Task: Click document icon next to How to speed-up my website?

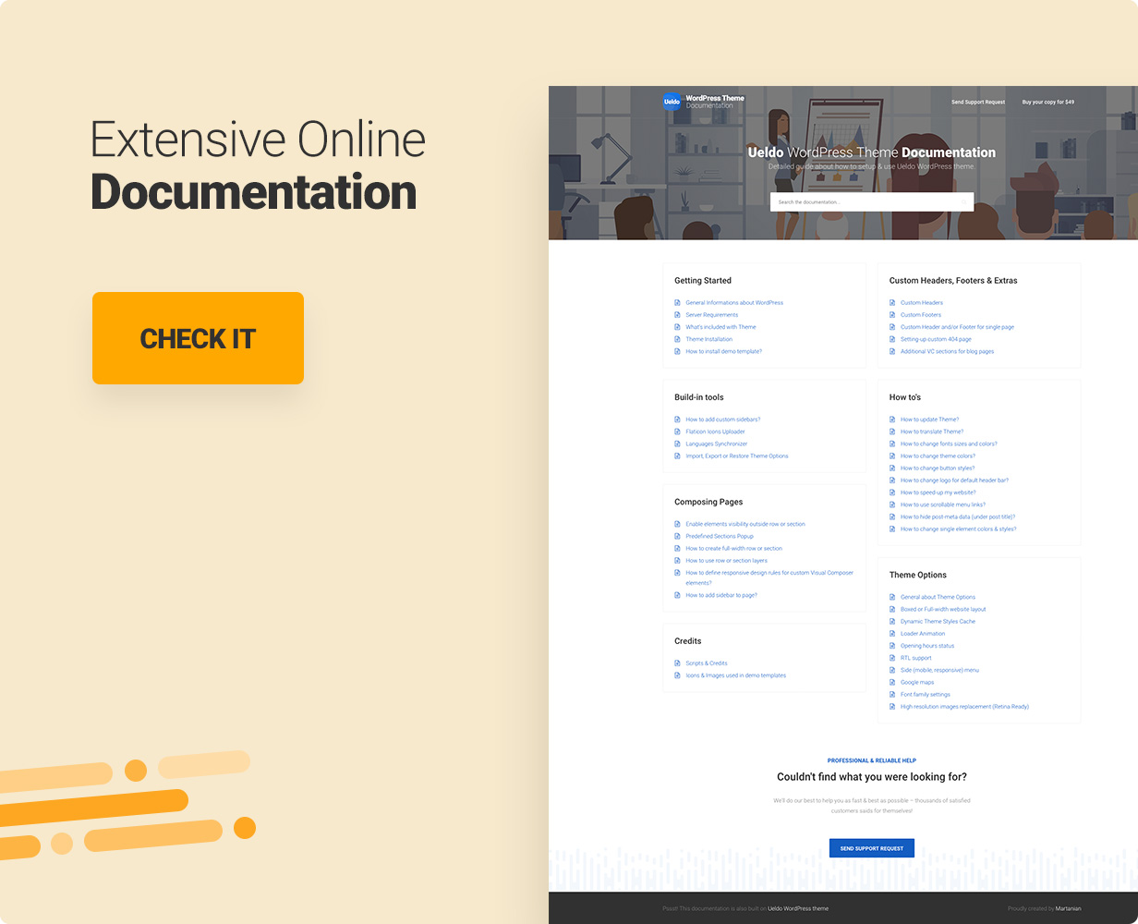Action: pyautogui.click(x=892, y=492)
